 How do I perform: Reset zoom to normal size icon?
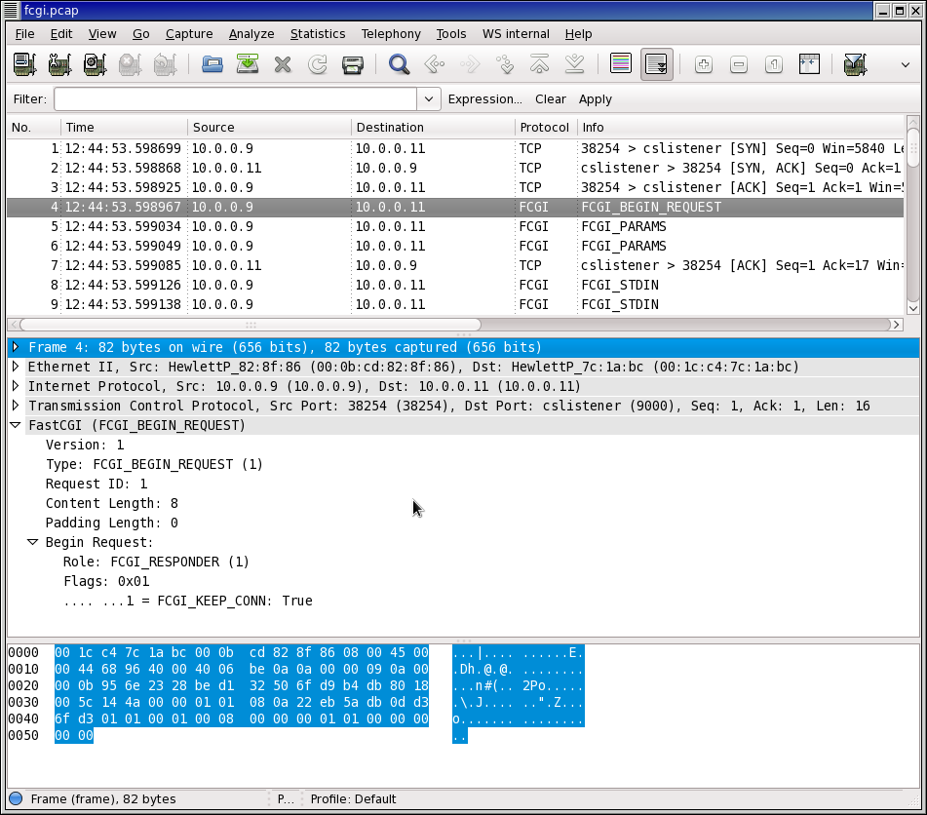click(x=774, y=64)
